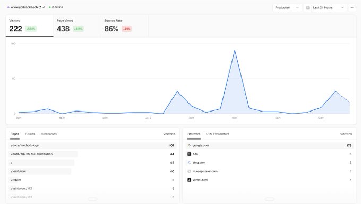Click the Google icon in referrers list
Screen dimensions: 361x204
point(189,145)
